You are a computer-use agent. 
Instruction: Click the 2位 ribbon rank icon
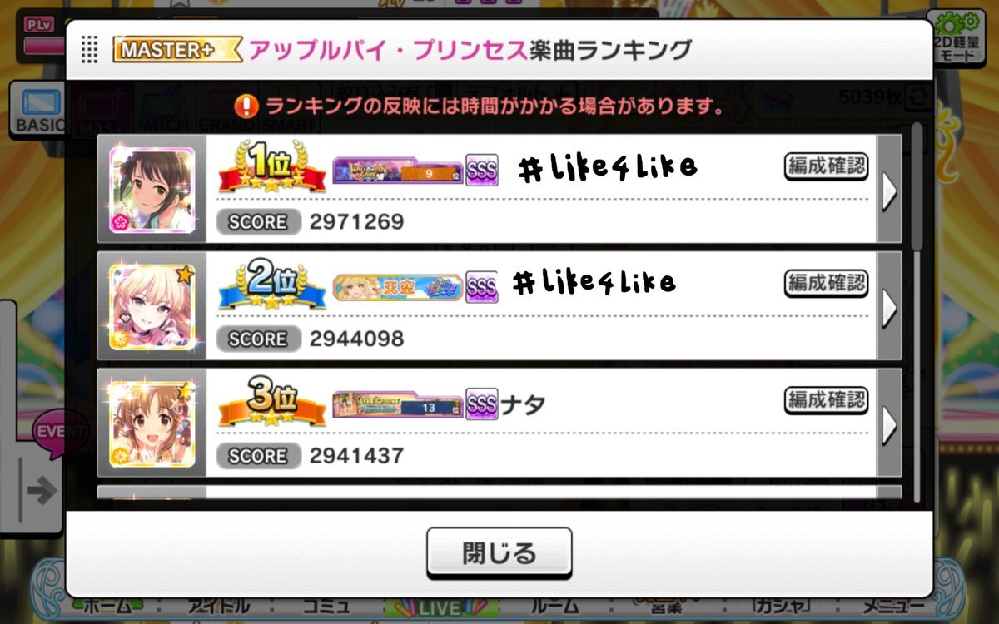click(x=272, y=286)
